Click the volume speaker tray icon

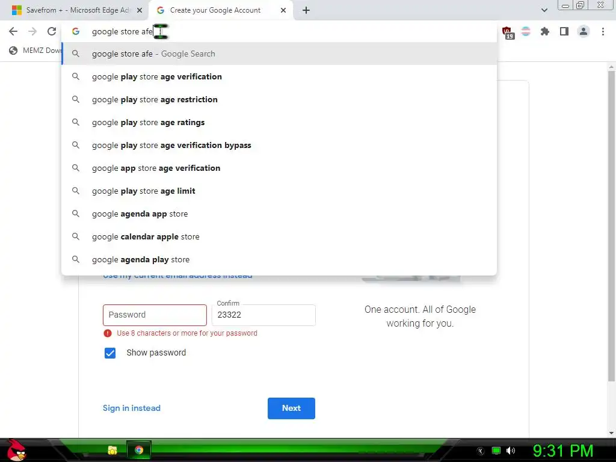point(511,451)
